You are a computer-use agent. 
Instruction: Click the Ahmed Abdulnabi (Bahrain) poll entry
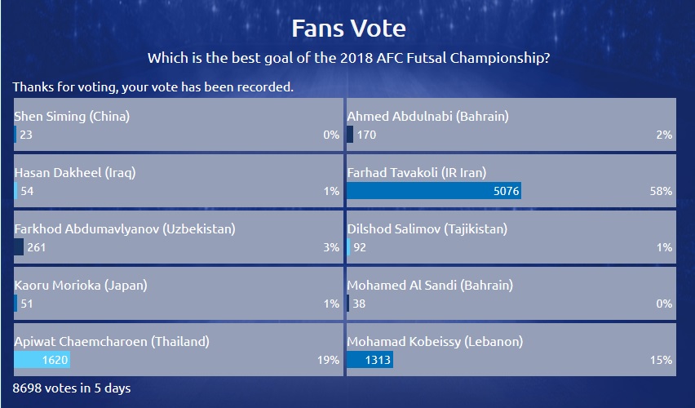click(511, 125)
